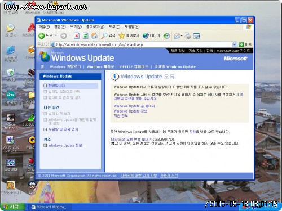
Task: Open Media toolbar button
Action: [x=151, y=35]
